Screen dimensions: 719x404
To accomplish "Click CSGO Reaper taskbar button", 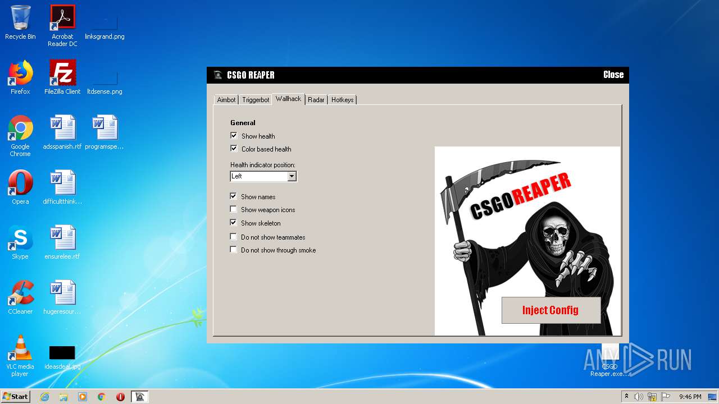I will point(140,397).
